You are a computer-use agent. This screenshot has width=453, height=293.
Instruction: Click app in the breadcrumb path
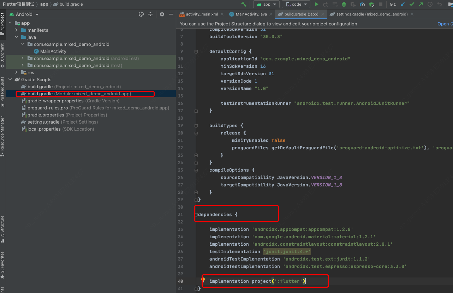pos(44,4)
